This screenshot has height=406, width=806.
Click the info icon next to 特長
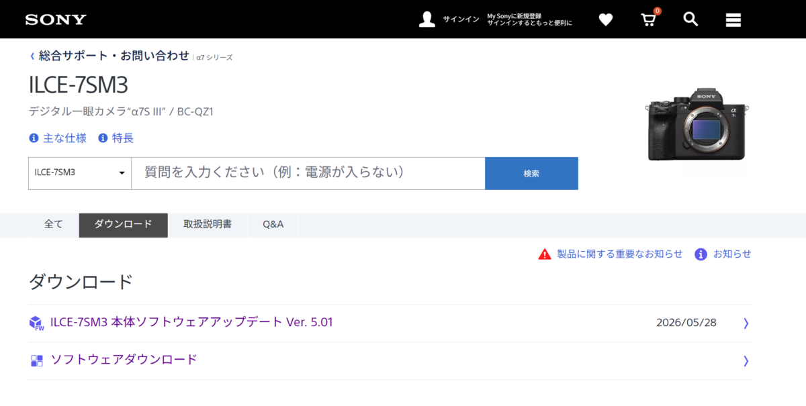[x=103, y=138]
